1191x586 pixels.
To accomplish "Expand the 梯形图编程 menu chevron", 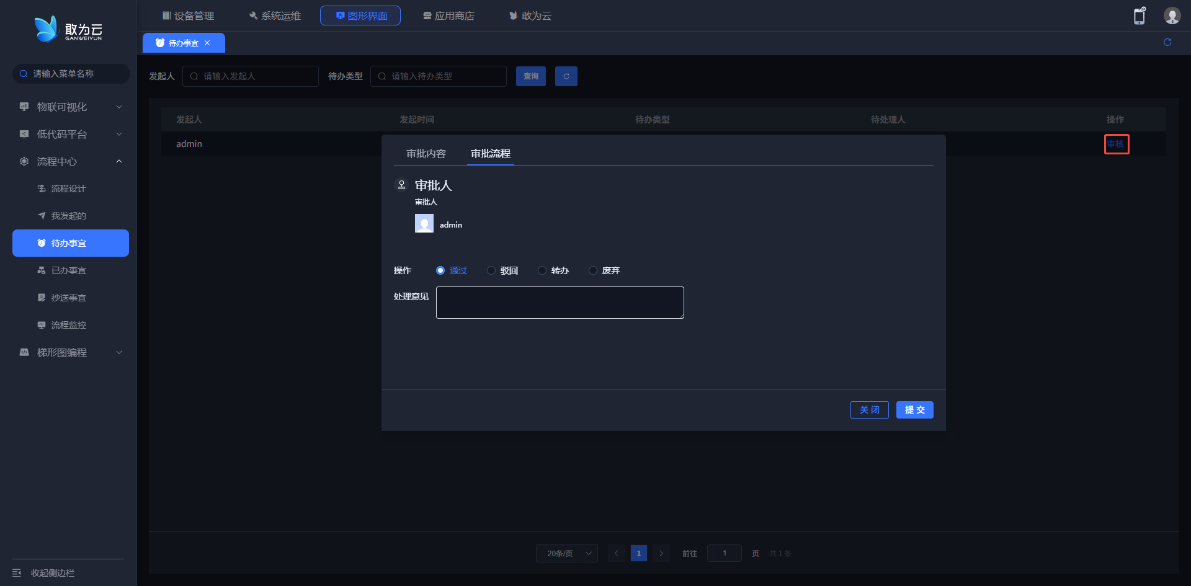I will (x=119, y=352).
